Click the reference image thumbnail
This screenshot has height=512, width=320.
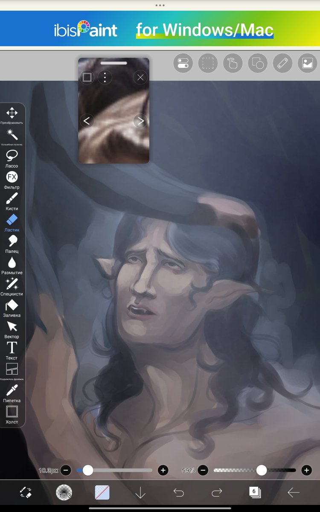(114, 111)
